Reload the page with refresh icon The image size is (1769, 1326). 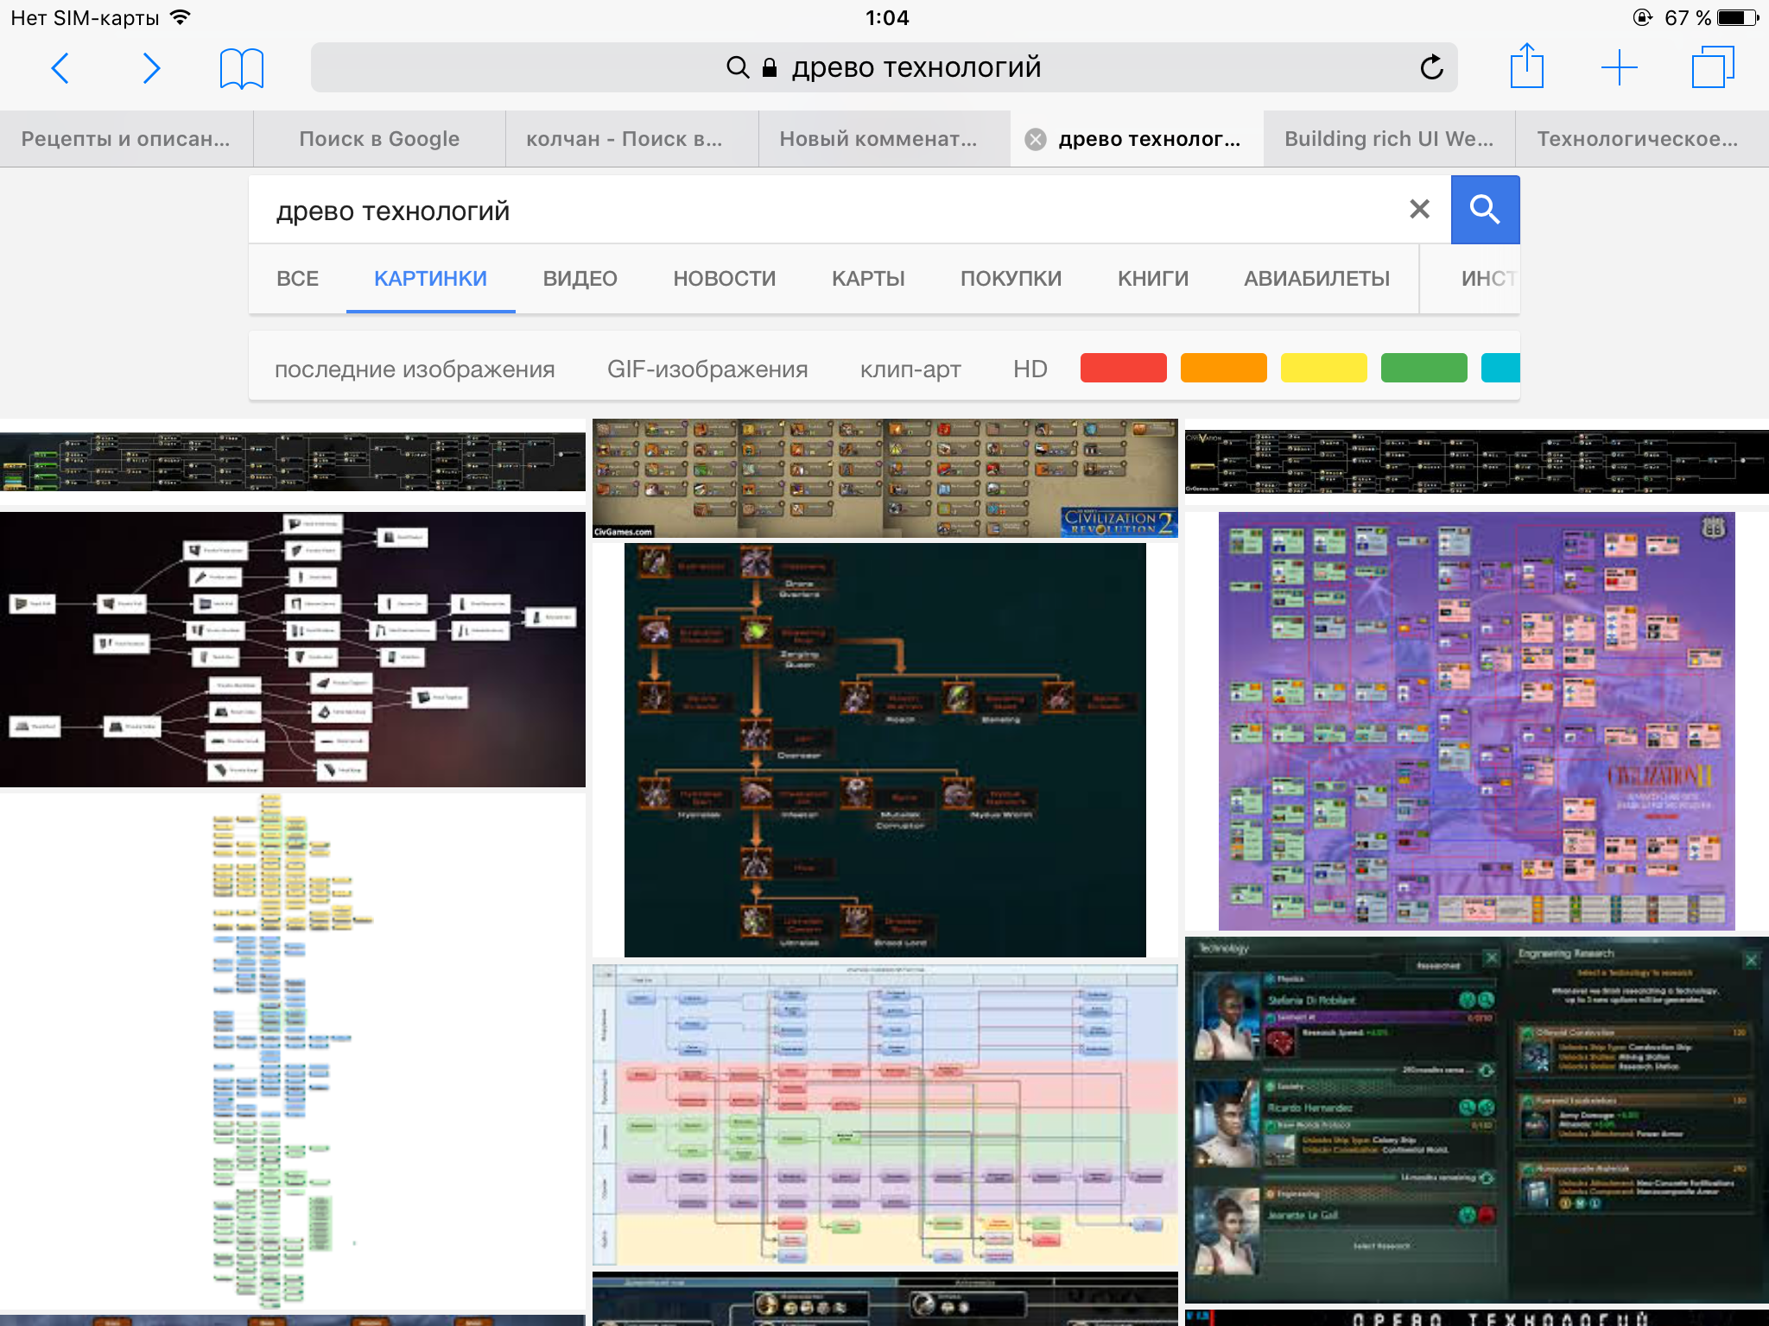(1431, 67)
